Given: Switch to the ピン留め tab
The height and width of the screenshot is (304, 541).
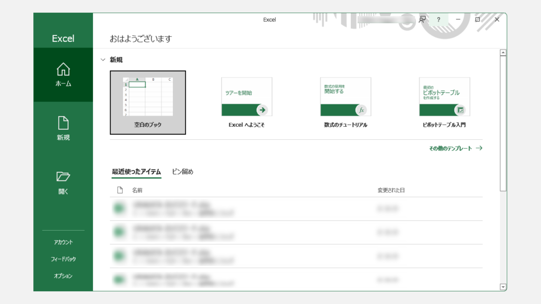Looking at the screenshot, I should [x=183, y=172].
